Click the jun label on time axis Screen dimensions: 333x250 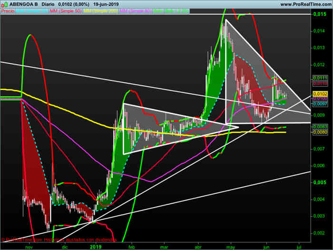pos(266,247)
